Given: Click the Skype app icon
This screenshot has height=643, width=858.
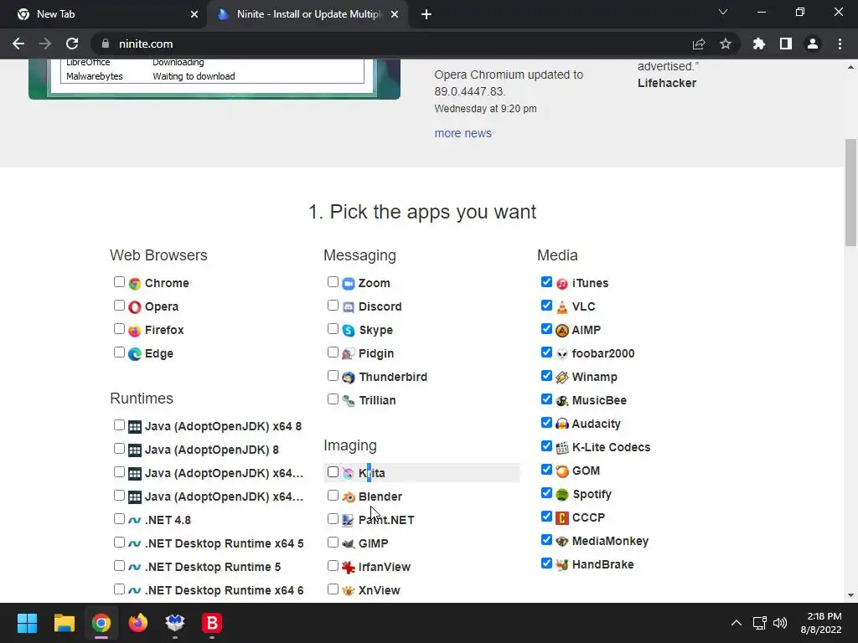Looking at the screenshot, I should point(349,330).
